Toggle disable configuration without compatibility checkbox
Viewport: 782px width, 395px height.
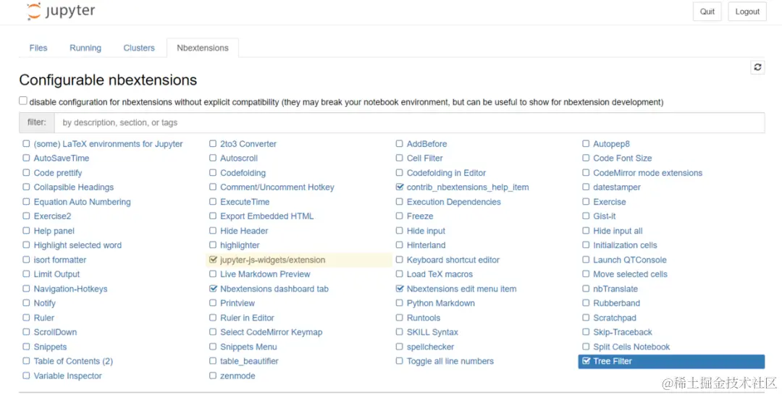(x=23, y=101)
